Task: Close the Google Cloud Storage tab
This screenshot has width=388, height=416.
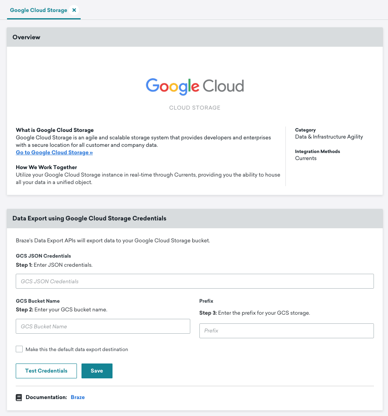Action: pos(74,10)
